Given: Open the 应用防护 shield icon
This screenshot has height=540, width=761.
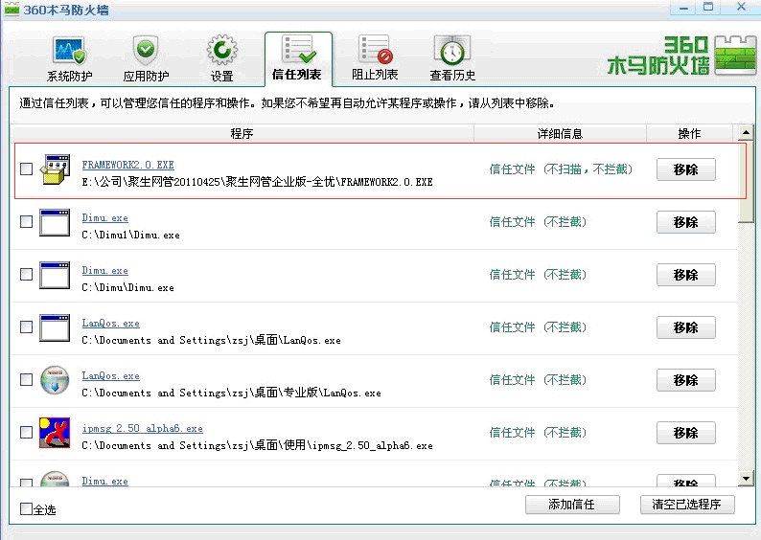Looking at the screenshot, I should tap(146, 50).
